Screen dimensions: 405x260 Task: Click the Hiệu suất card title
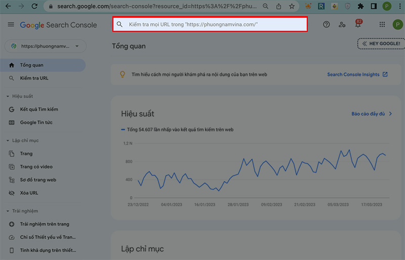tap(138, 114)
